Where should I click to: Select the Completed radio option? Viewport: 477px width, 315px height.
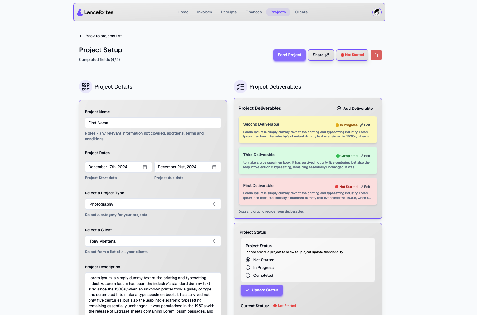248,276
